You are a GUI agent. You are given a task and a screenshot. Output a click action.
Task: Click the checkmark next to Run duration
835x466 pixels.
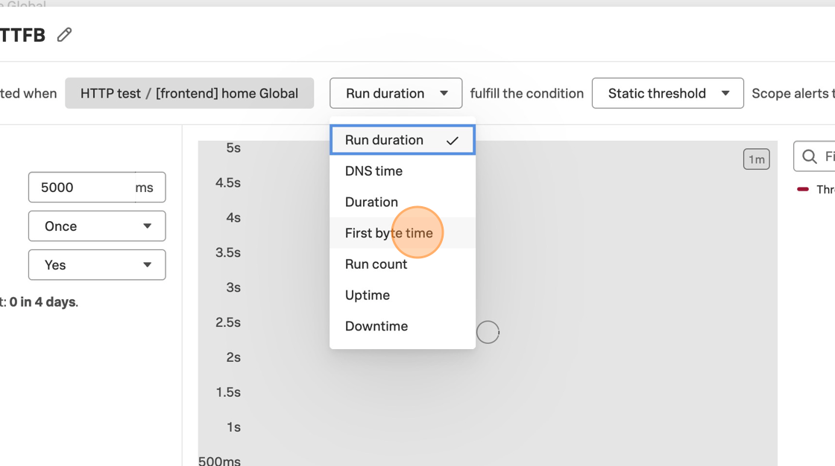click(452, 141)
